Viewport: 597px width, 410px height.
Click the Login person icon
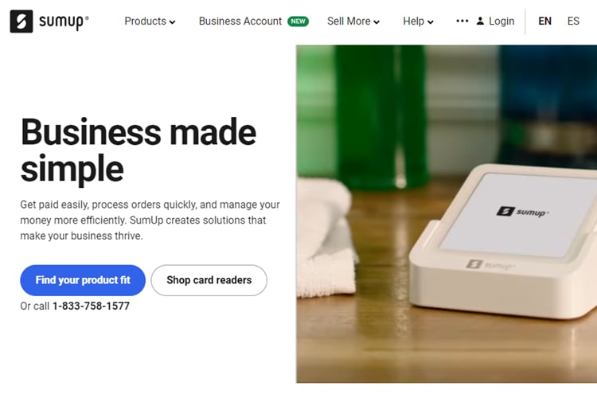481,21
